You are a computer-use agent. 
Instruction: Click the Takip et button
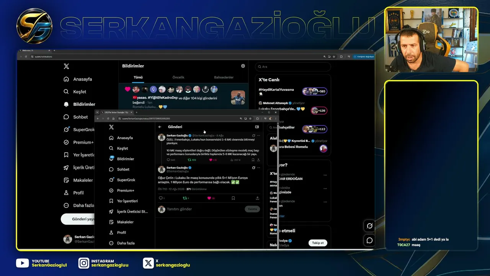tap(318, 243)
